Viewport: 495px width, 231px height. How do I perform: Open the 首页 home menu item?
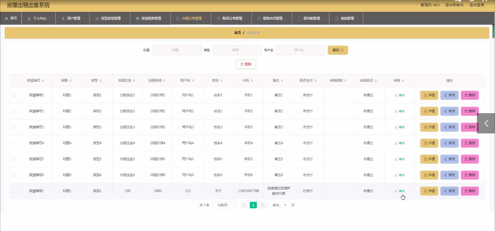(x=11, y=18)
